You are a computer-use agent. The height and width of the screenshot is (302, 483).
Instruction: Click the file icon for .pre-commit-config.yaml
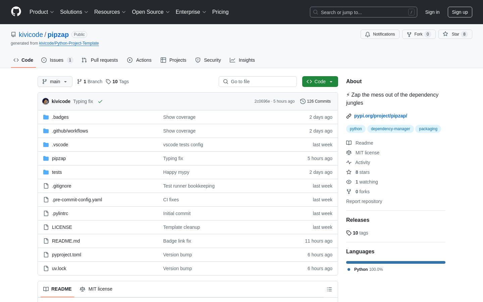pyautogui.click(x=46, y=200)
